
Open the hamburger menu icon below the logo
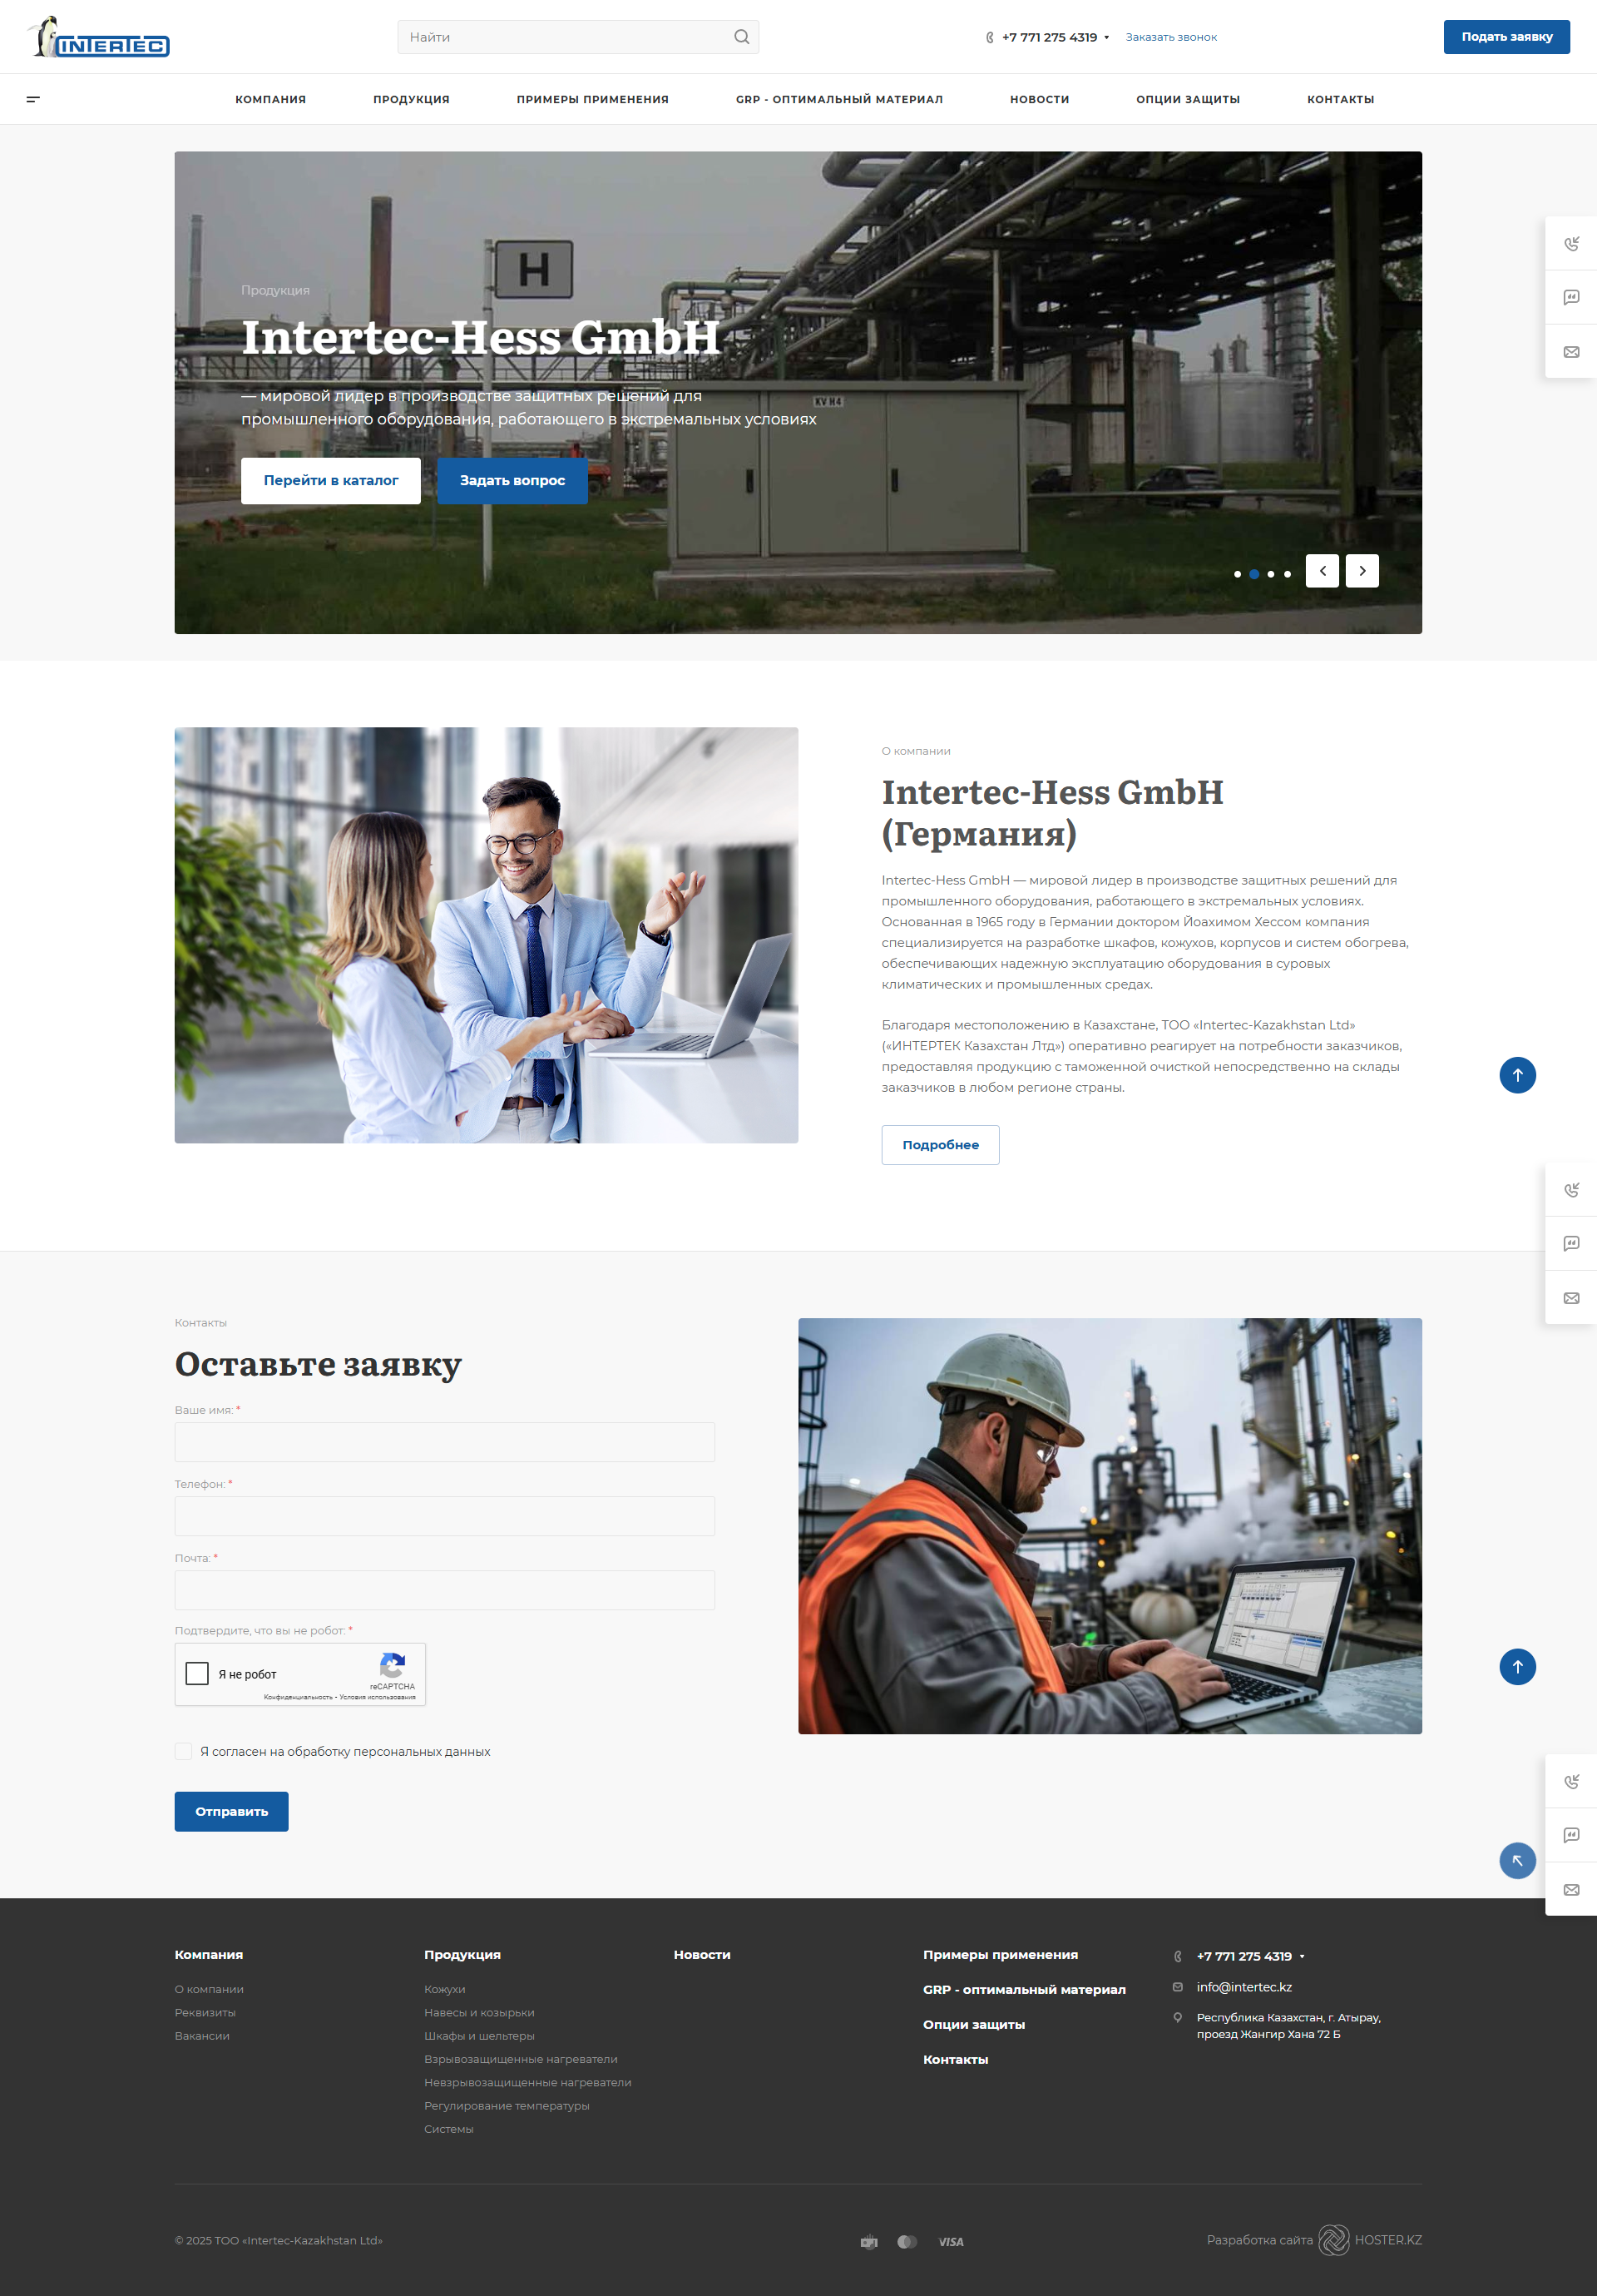(x=33, y=99)
